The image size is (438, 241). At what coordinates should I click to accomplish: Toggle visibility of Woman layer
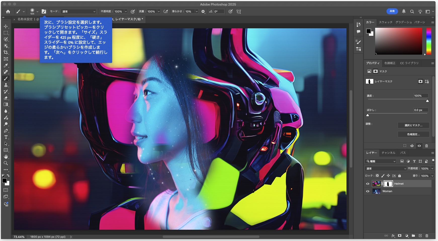(368, 191)
